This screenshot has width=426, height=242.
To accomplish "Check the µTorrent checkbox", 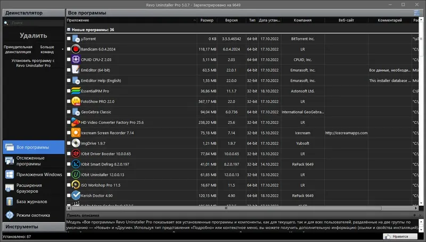I will 69,38.
